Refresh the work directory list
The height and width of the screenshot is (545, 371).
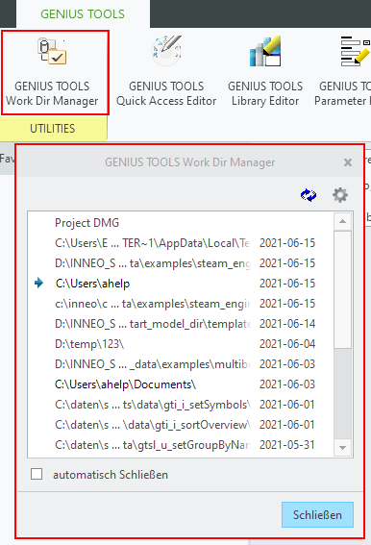(x=309, y=195)
